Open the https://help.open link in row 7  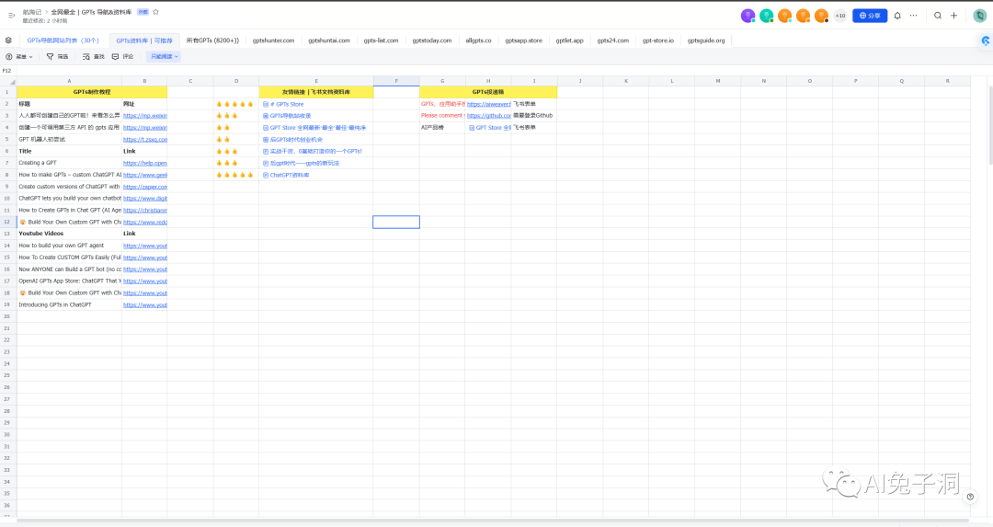[x=145, y=163]
